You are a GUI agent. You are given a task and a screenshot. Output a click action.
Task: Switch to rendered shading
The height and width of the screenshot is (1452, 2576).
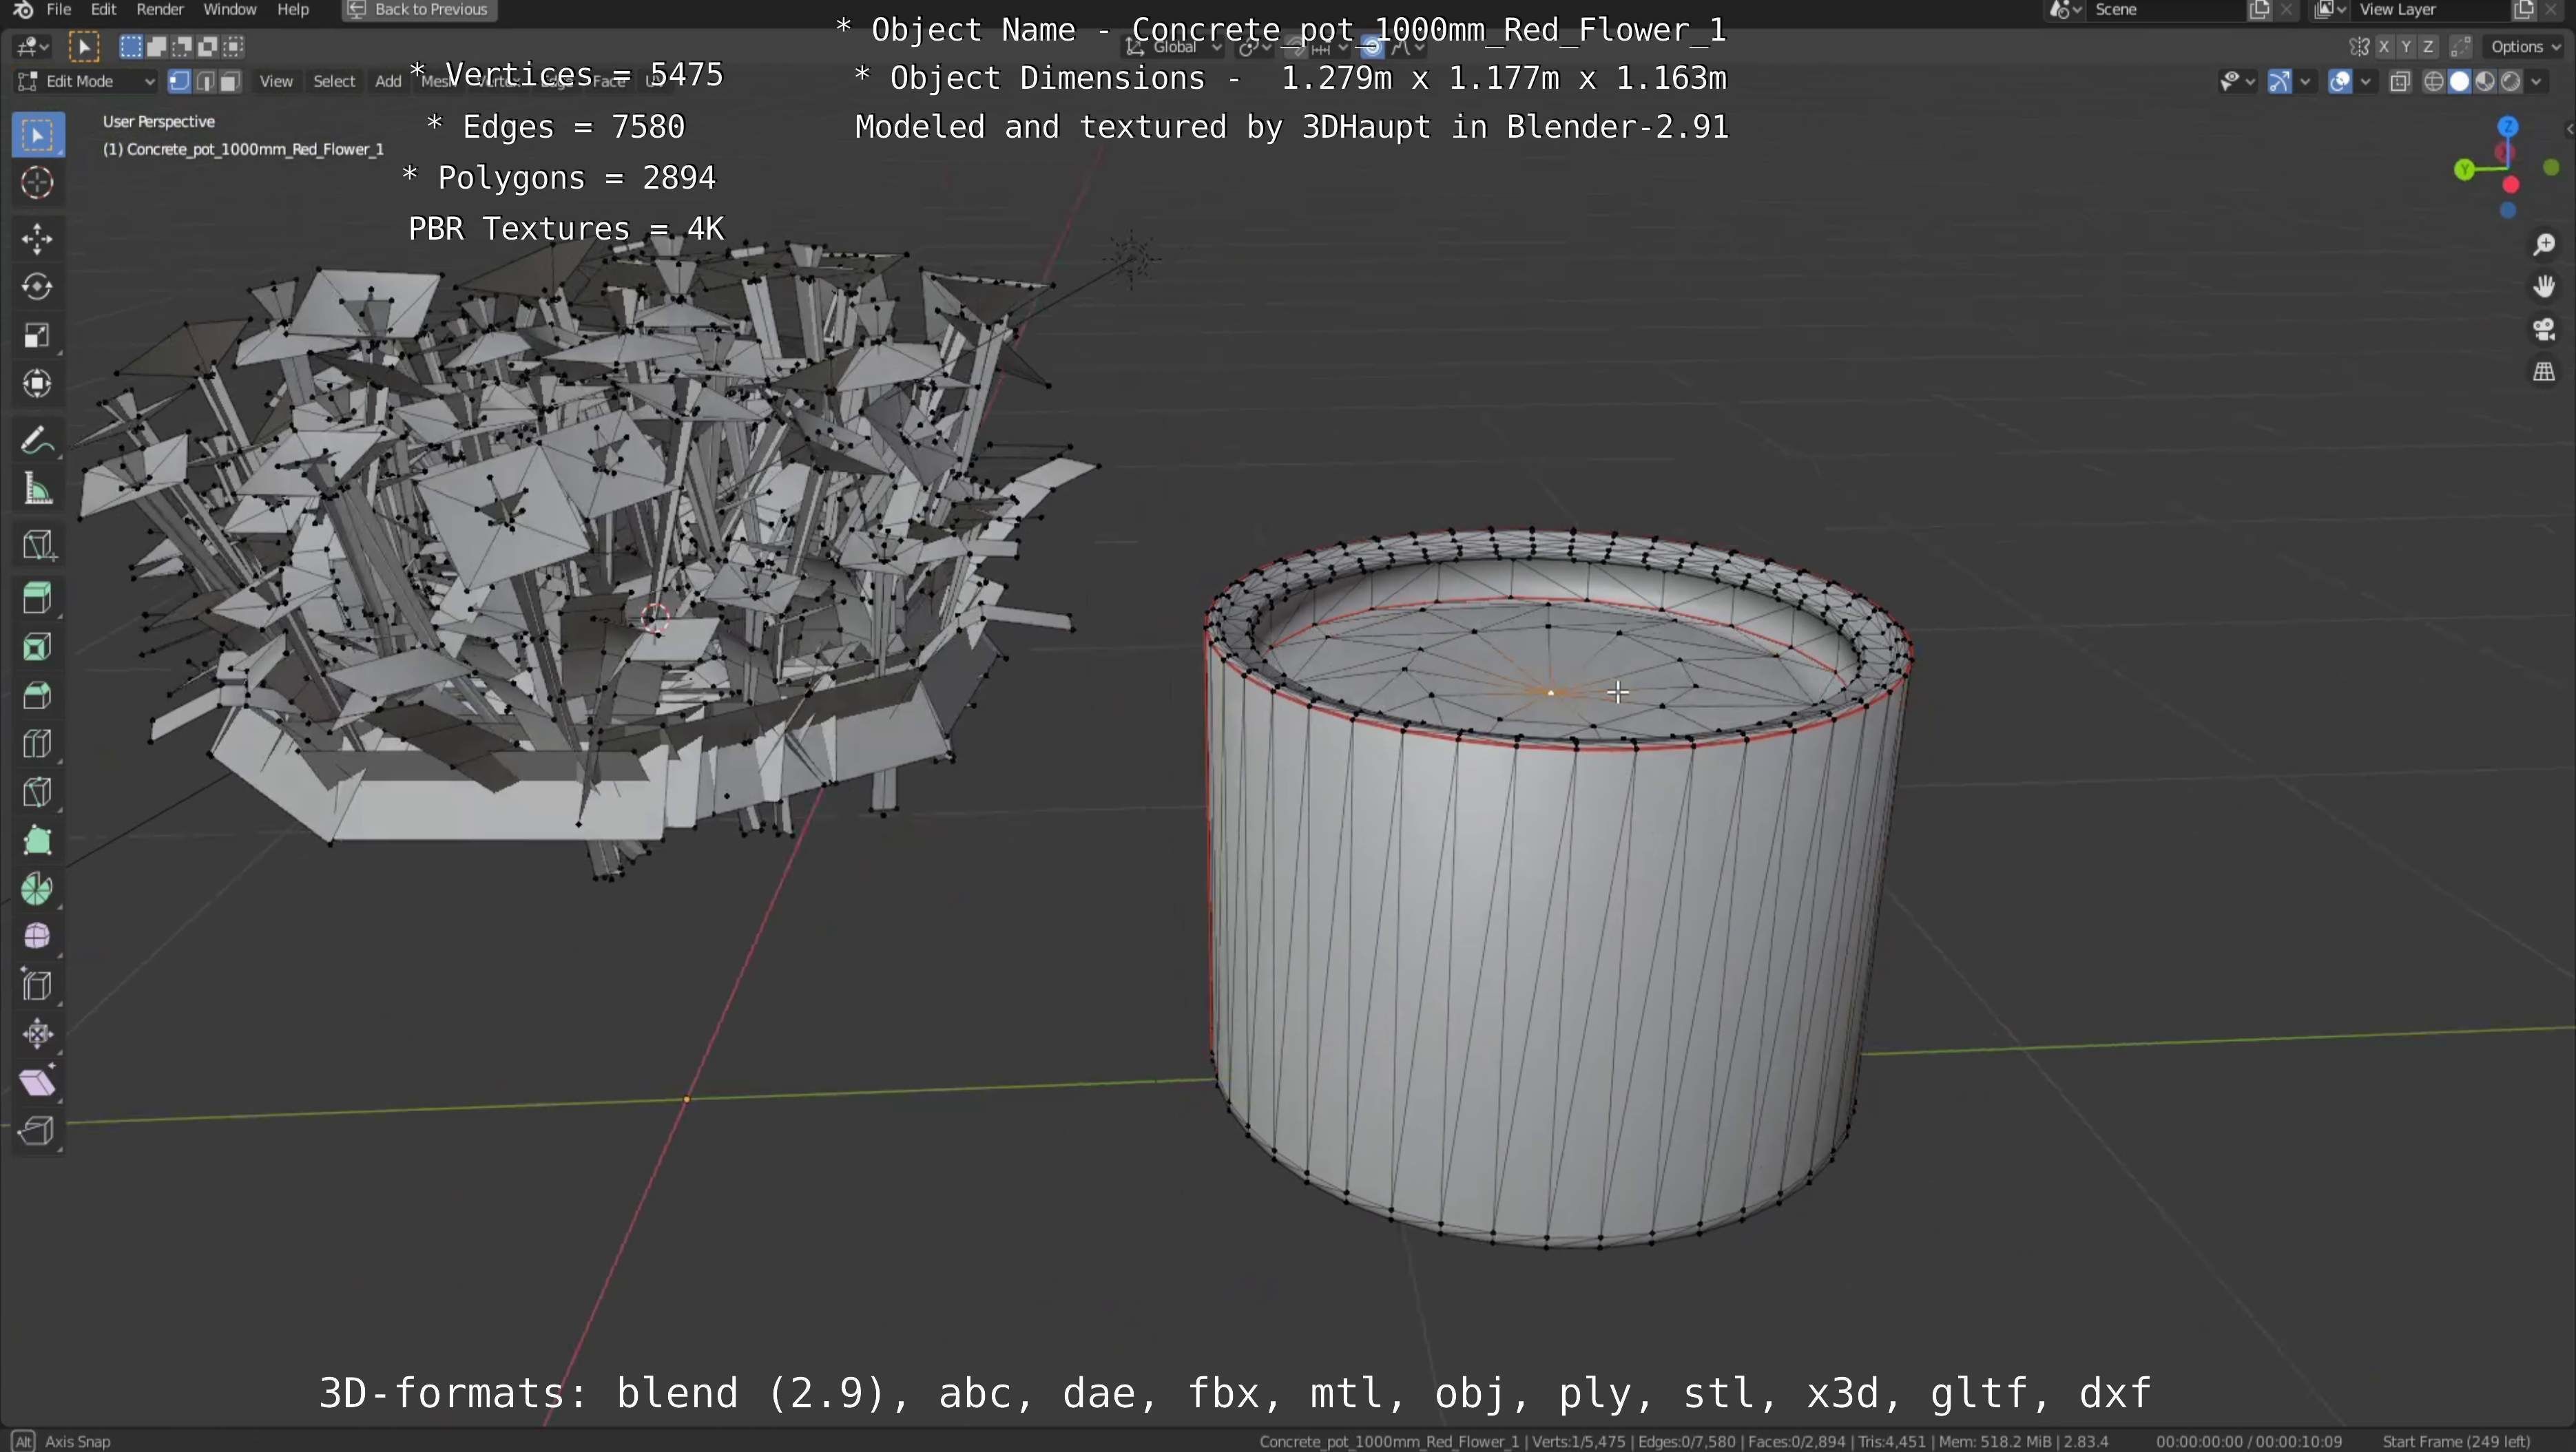pos(2510,82)
